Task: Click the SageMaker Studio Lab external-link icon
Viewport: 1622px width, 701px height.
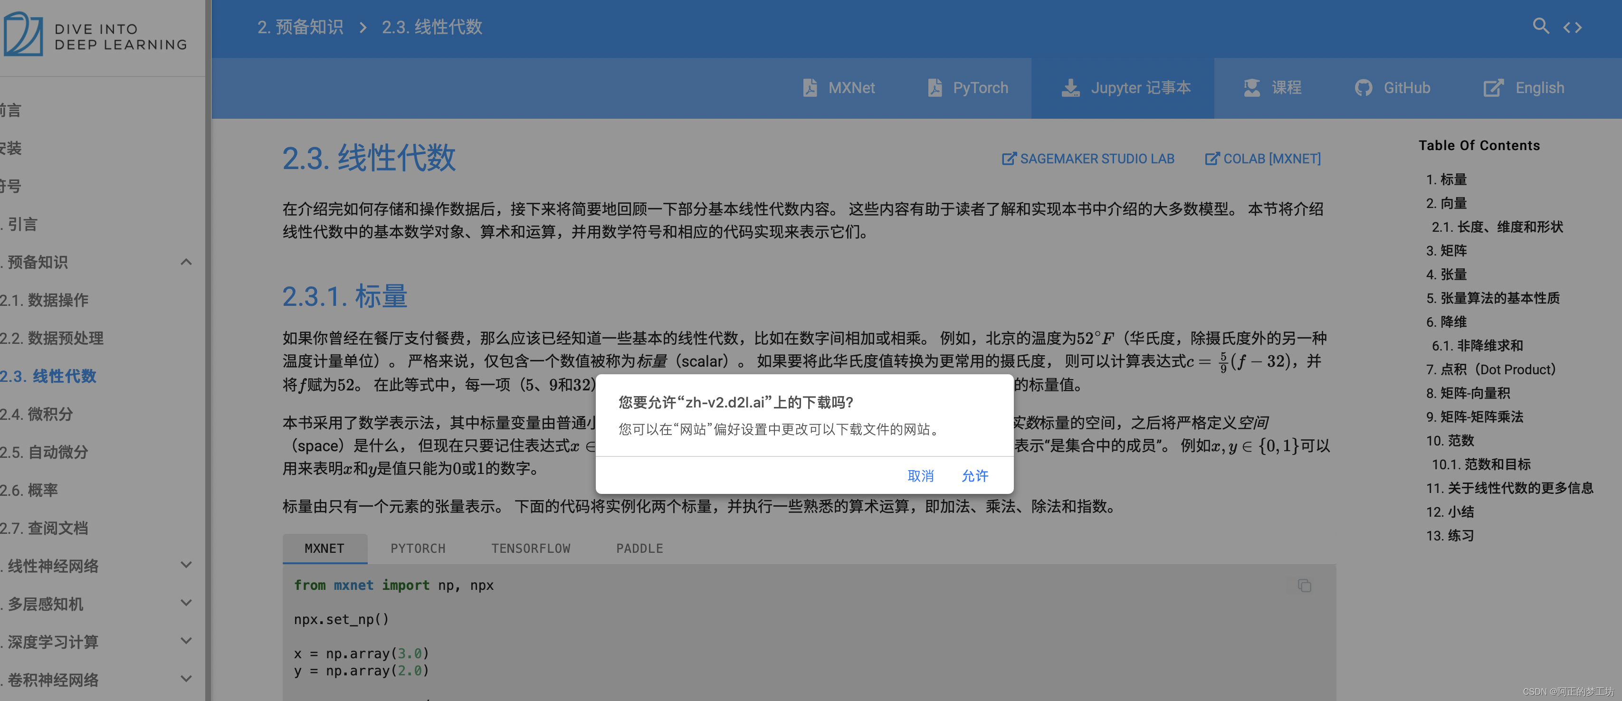Action: [1009, 159]
